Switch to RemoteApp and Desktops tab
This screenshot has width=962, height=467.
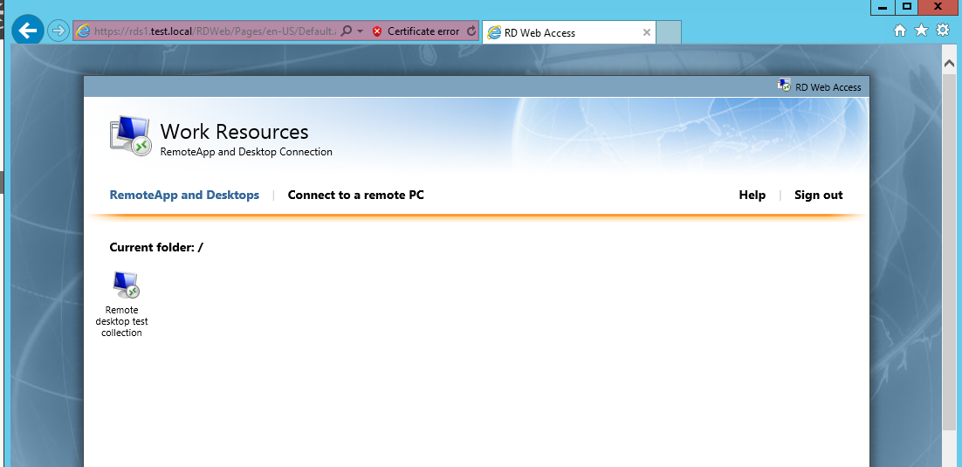184,196
